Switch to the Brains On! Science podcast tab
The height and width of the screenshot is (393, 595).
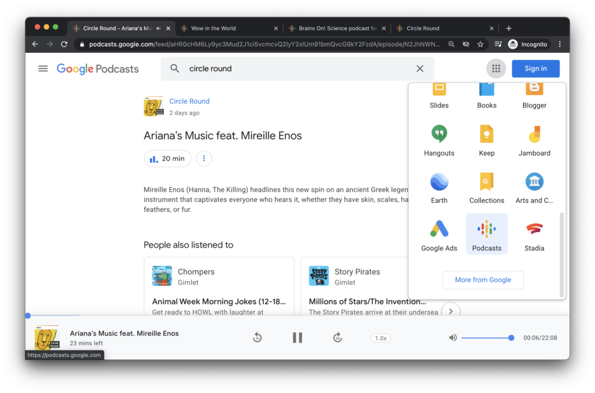(334, 27)
